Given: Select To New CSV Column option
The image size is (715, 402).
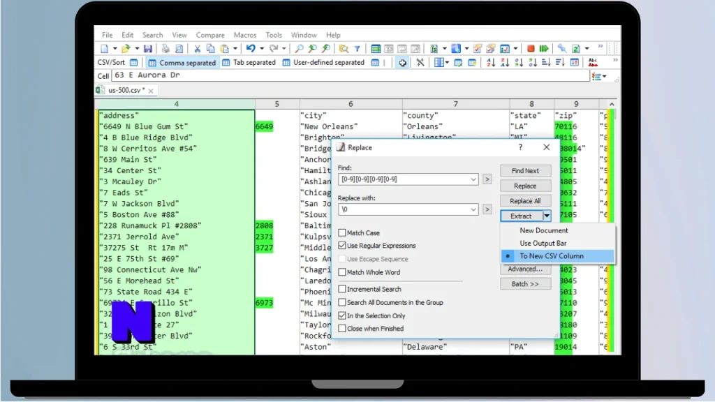Looking at the screenshot, I should [558, 256].
